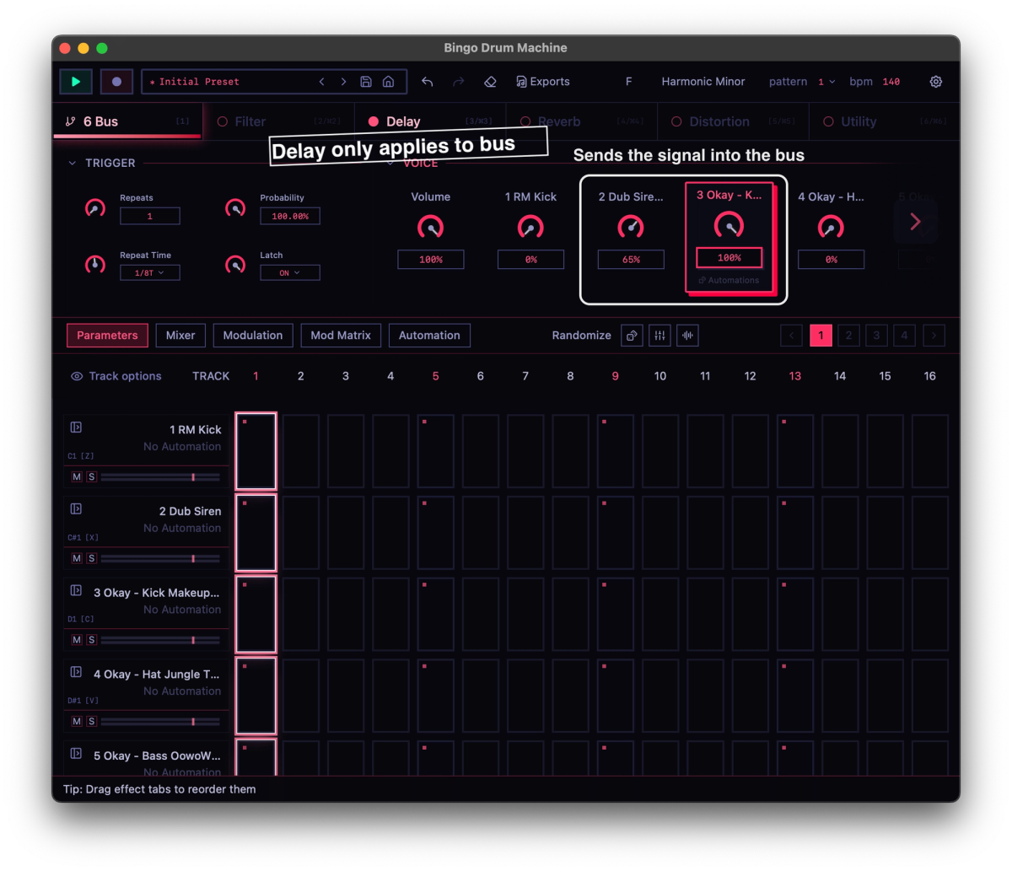Viewport: 1012px width, 871px height.
Task: Enable the Distortion effect power toggle
Action: pos(676,121)
